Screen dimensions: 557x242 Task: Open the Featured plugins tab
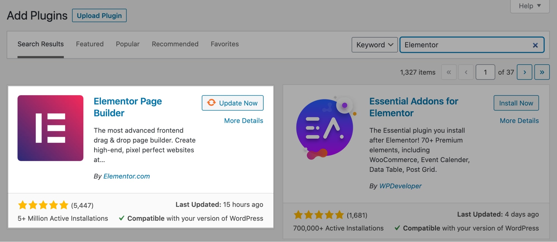point(90,44)
